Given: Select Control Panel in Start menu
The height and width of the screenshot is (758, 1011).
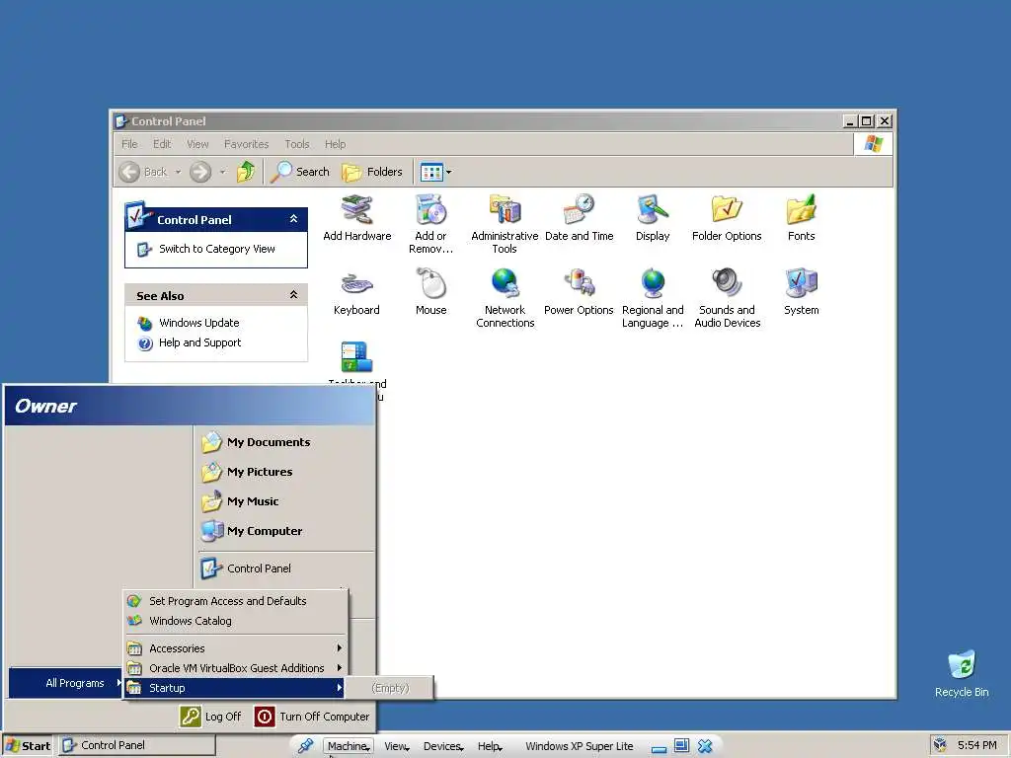Looking at the screenshot, I should click(246, 568).
